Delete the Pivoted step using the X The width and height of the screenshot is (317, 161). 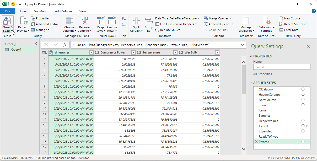coord(256,142)
